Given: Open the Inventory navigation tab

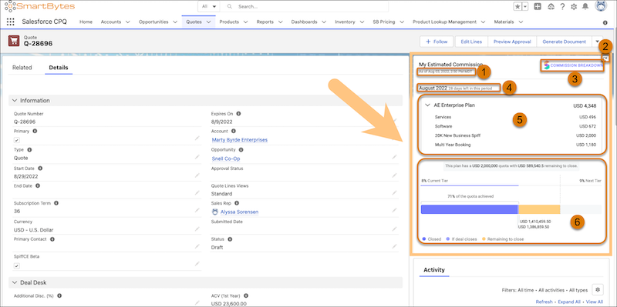Looking at the screenshot, I should pos(345,22).
